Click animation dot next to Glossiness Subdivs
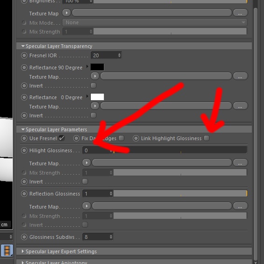Image resolution: width=264 pixels, height=264 pixels. [24, 237]
